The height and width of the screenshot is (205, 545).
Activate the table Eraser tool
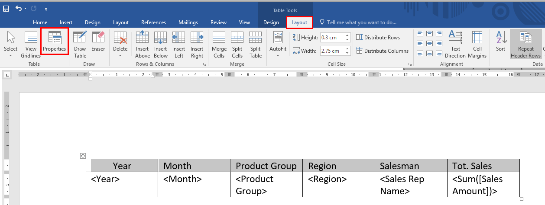coord(98,42)
